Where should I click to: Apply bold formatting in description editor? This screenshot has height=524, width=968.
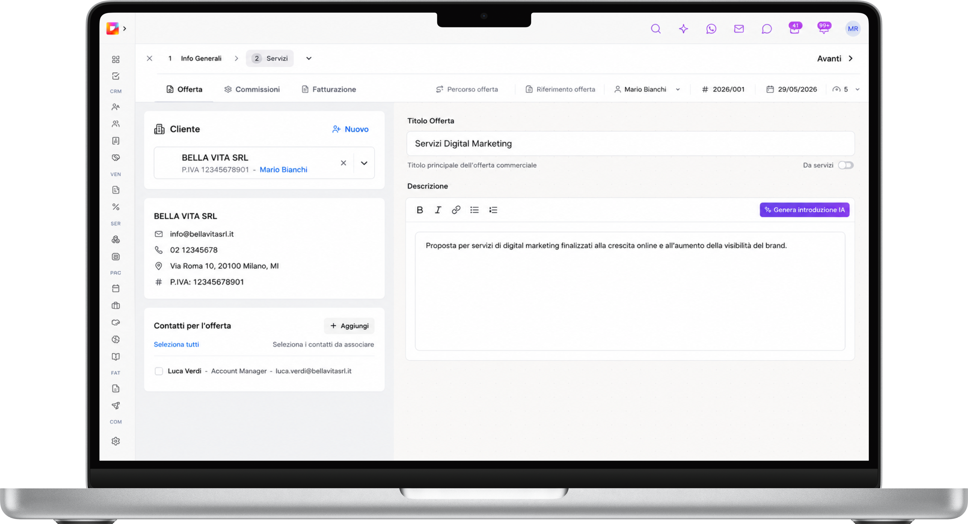pos(420,210)
